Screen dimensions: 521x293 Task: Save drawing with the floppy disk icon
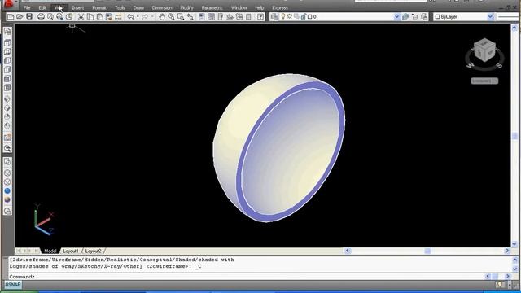tap(29, 16)
